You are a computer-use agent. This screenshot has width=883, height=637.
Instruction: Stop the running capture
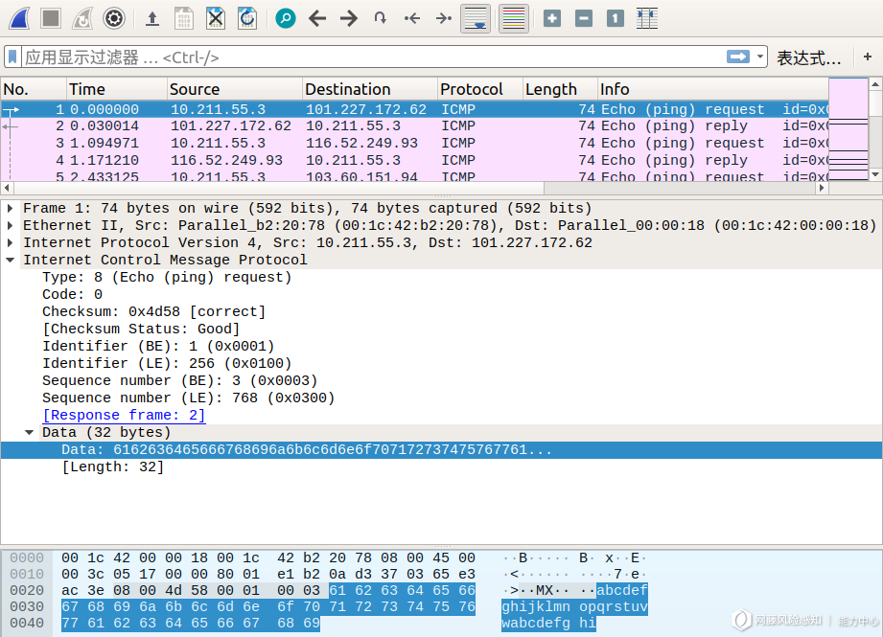[x=51, y=18]
